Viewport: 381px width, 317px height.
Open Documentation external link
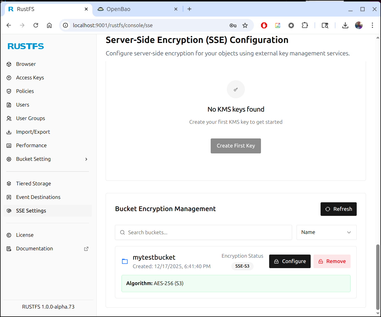(86, 249)
